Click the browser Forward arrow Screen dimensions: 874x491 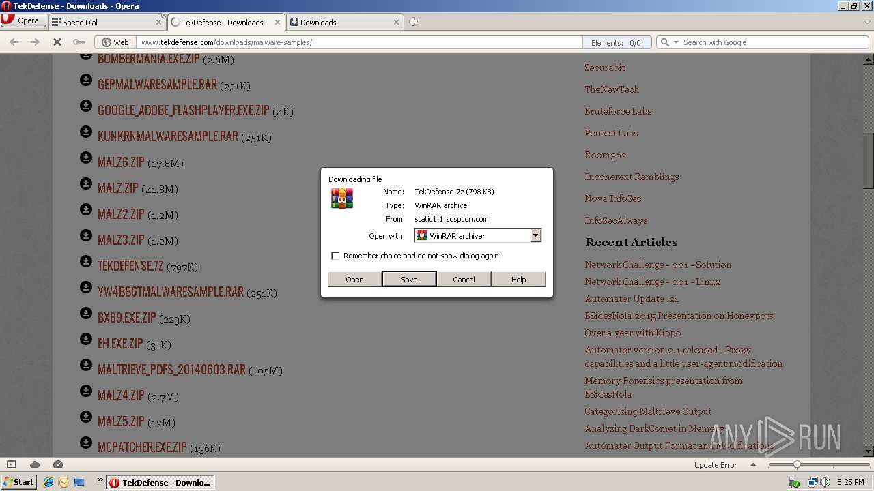tap(35, 42)
